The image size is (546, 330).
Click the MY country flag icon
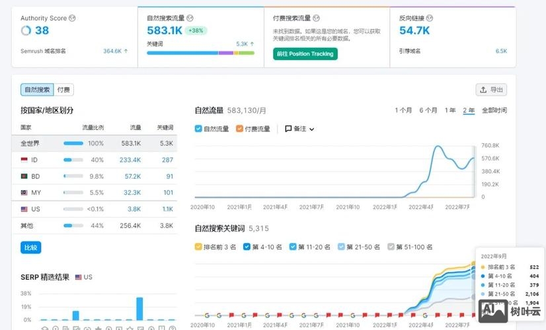point(24,193)
